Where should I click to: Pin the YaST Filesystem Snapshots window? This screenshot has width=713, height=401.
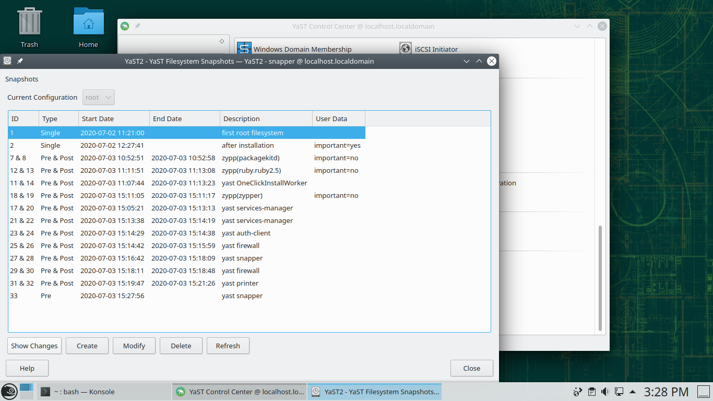[x=20, y=61]
